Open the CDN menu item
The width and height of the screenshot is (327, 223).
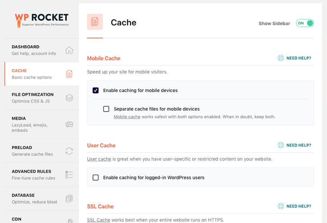pos(17,219)
